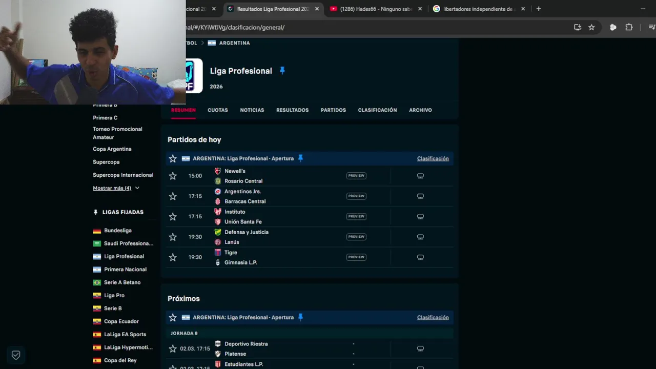This screenshot has height=369, width=656.
Task: Click TV icon for Deportivo Riestra match
Action: click(x=420, y=348)
